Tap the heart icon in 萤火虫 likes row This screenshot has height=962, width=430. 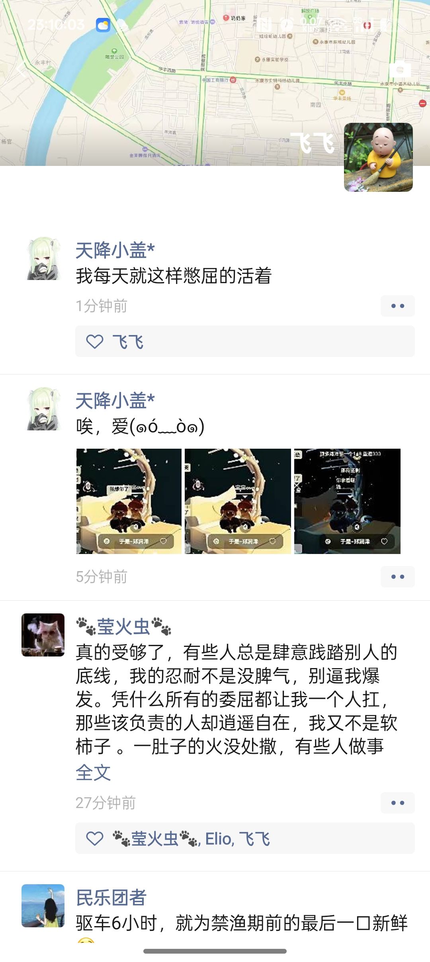click(x=95, y=839)
